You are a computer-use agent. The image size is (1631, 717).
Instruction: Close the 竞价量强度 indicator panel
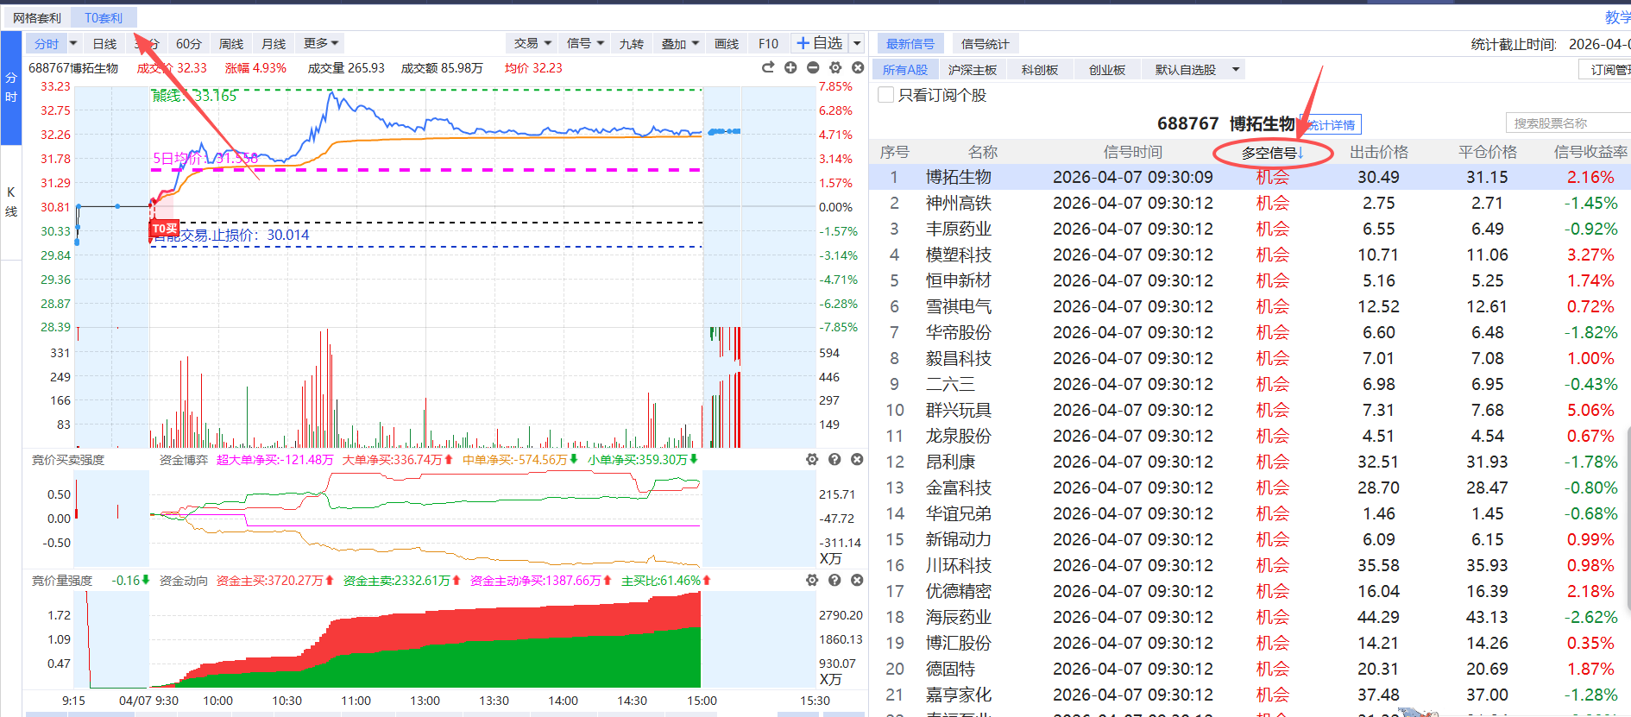pos(857,581)
